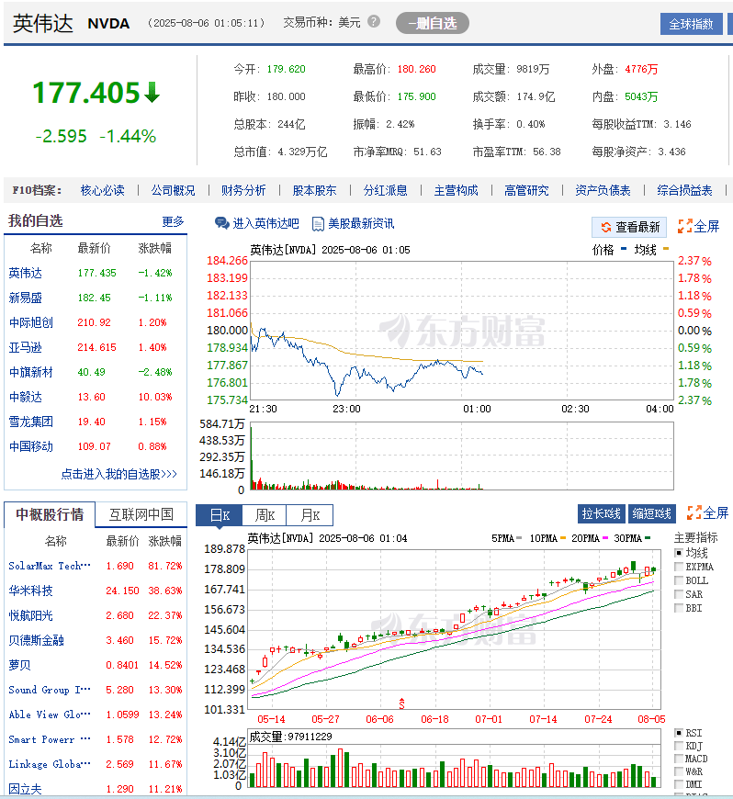The width and height of the screenshot is (733, 799).
Task: Open the 互联网中国 tab
Action: (x=141, y=514)
